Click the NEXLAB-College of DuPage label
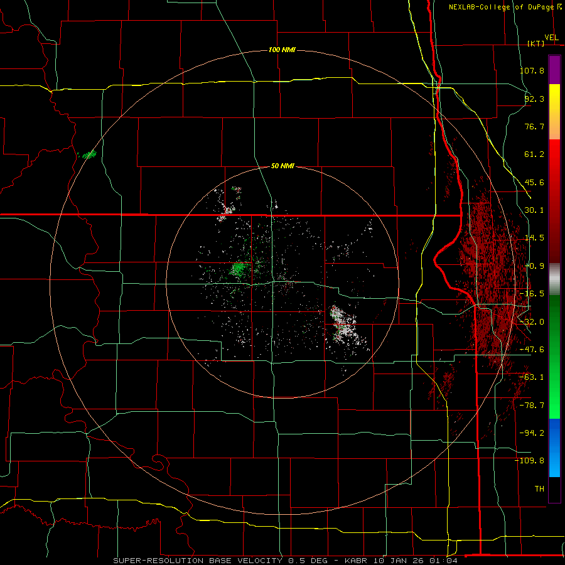This screenshot has width=565, height=565. point(501,7)
